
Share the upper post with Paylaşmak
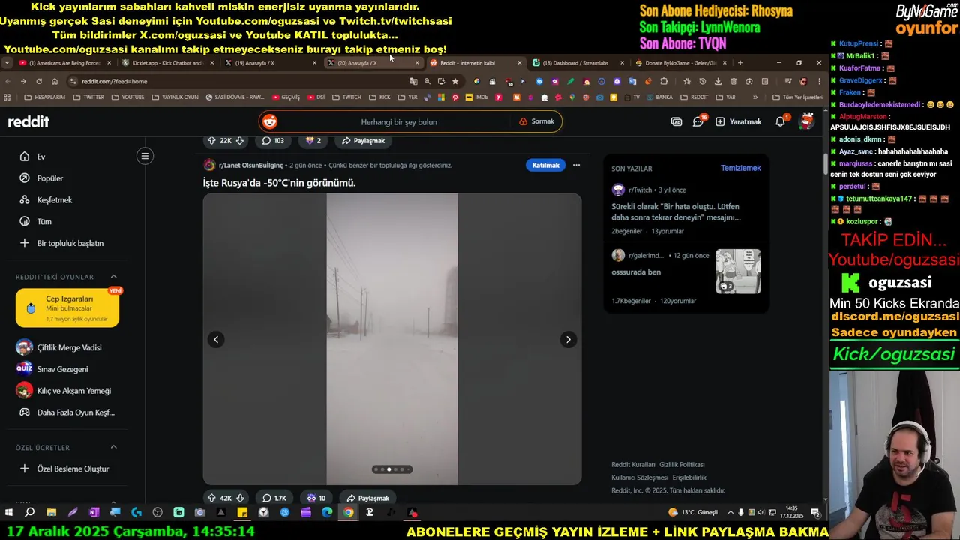[x=363, y=140]
